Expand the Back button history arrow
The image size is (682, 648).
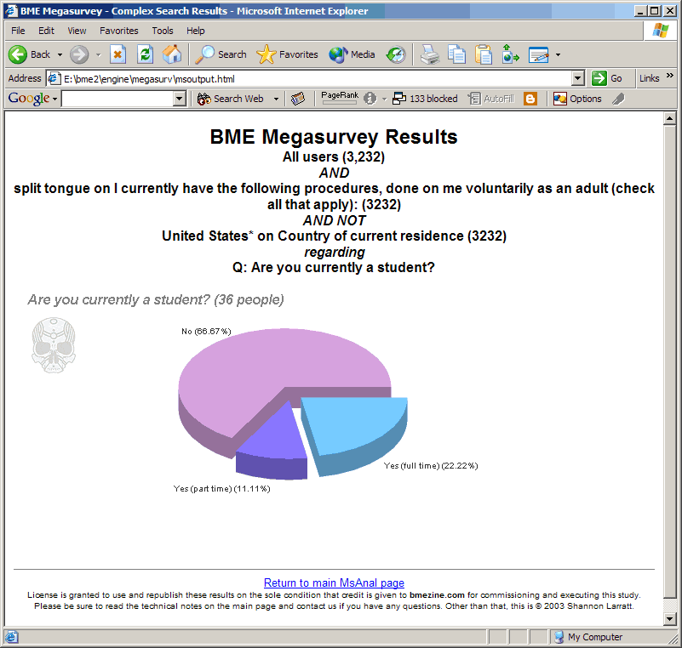click(60, 54)
